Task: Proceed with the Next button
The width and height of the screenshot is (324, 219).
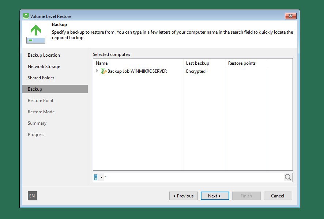Action: coord(215,196)
